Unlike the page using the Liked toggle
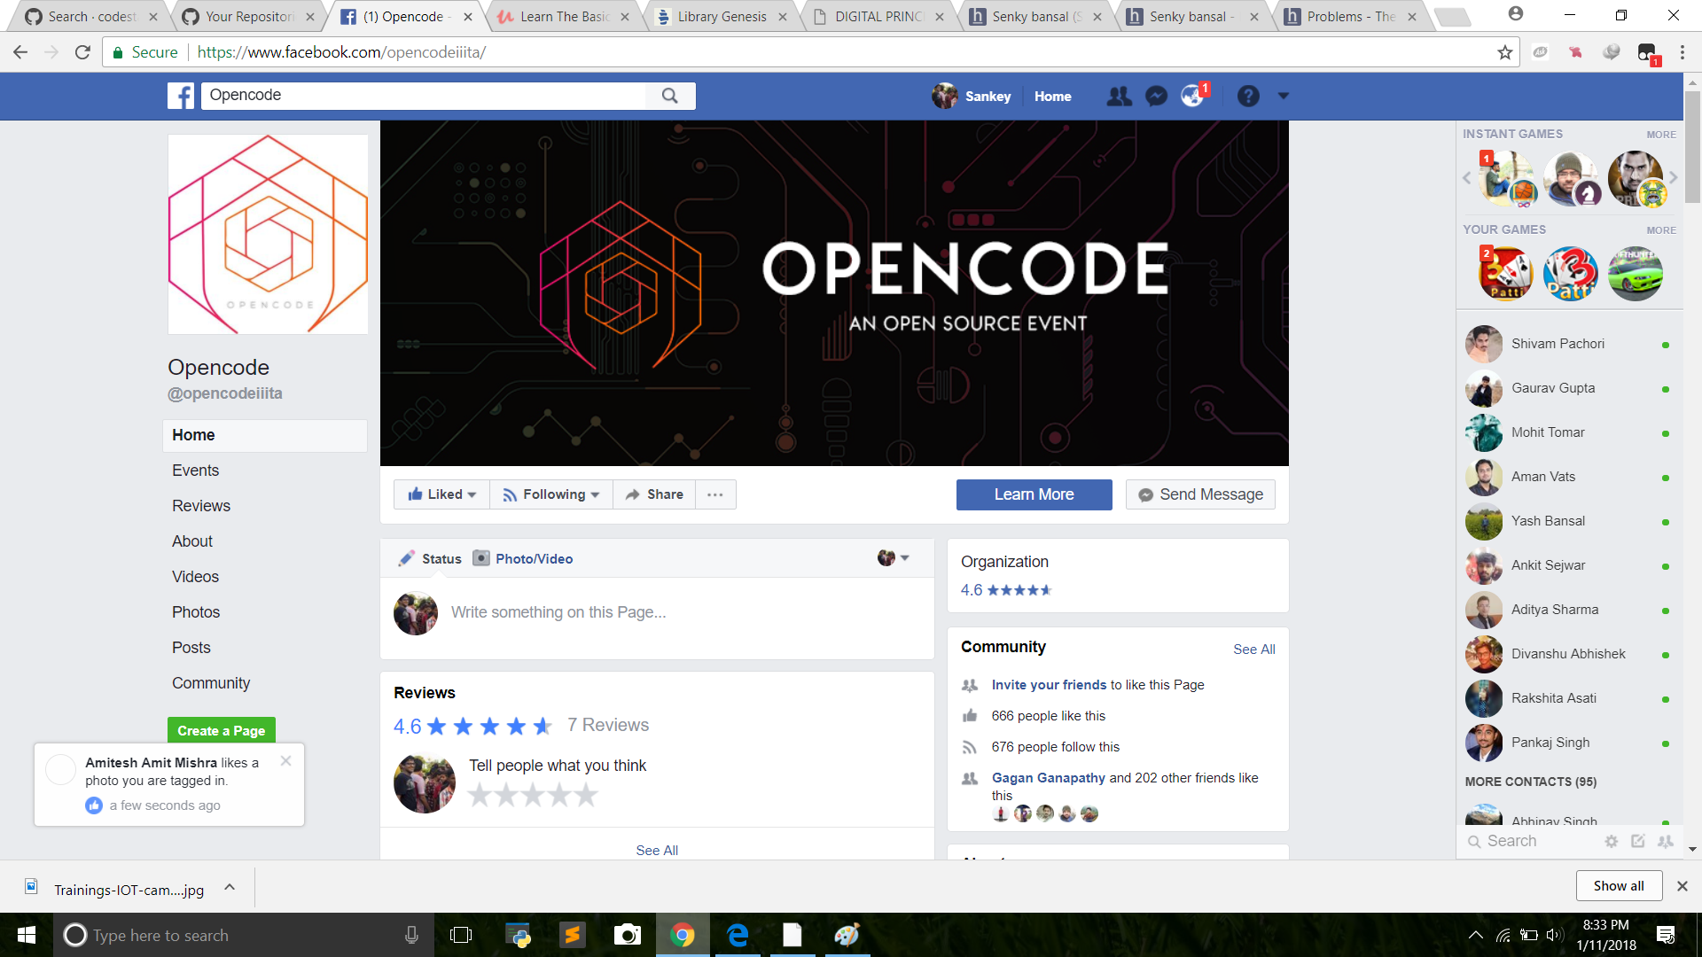This screenshot has height=957, width=1702. (x=441, y=494)
